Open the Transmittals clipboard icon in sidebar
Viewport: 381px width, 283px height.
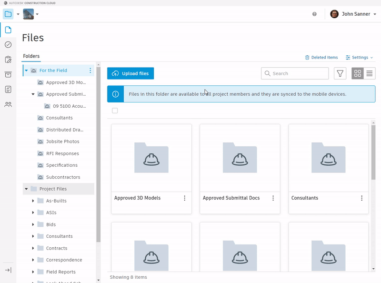[x=8, y=60]
